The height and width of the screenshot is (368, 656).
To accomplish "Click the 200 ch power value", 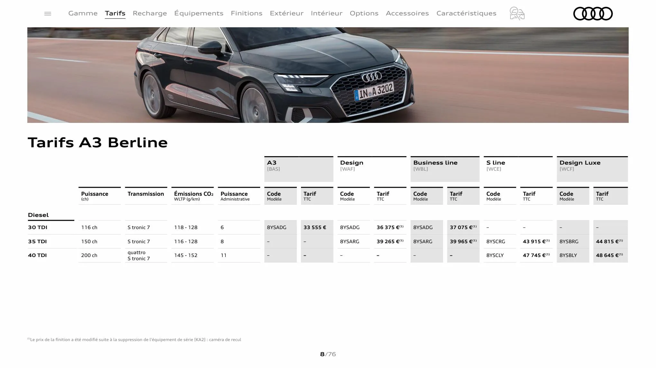I will tap(89, 255).
